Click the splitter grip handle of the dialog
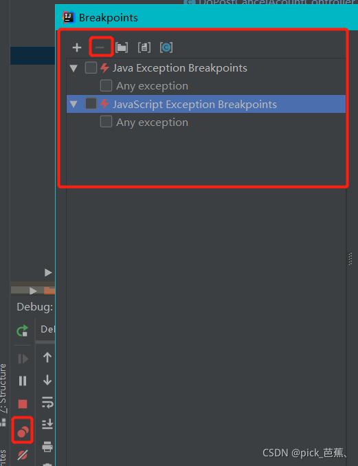Viewport: 358px width, 466px height. [x=350, y=259]
